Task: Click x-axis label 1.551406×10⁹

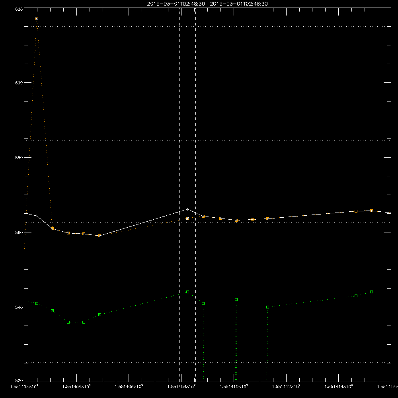Action: (x=129, y=386)
